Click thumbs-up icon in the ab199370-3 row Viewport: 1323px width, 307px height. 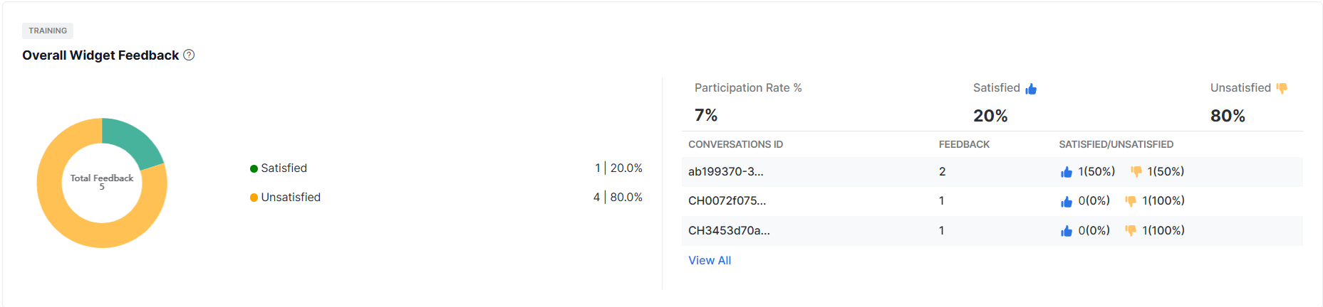(x=1067, y=172)
